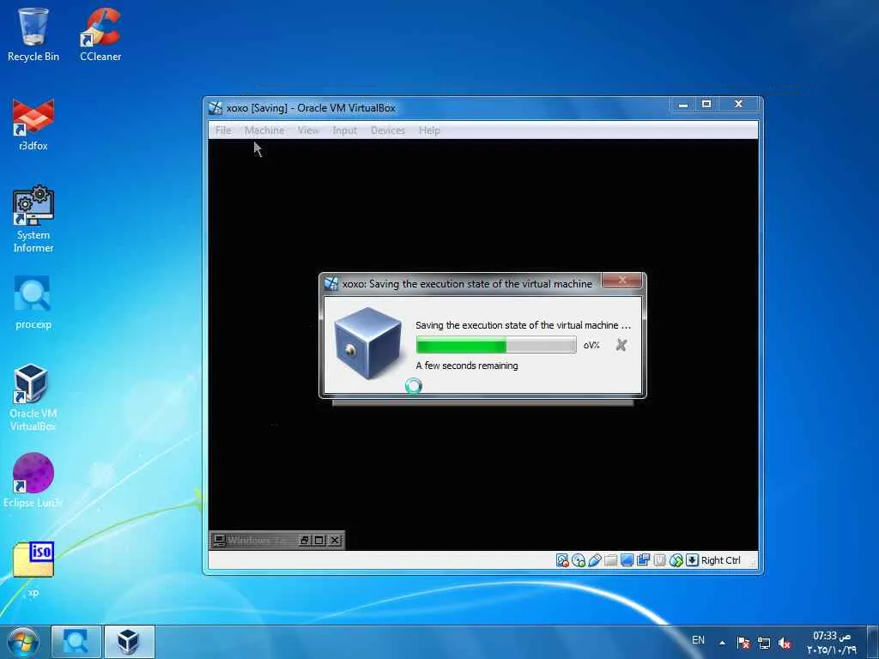Click the shared folders status icon
The height and width of the screenshot is (659, 879).
[x=611, y=559]
